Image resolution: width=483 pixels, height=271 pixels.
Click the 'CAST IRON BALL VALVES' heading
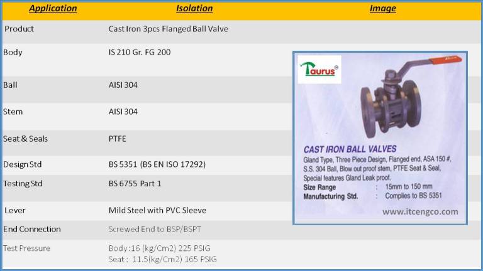coord(350,149)
